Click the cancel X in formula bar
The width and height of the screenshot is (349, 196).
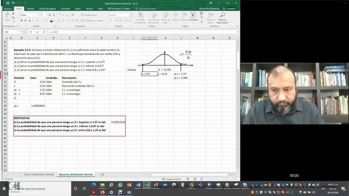coord(31,32)
